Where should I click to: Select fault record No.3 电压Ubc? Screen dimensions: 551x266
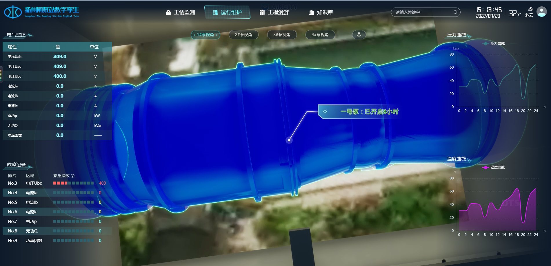coord(57,183)
